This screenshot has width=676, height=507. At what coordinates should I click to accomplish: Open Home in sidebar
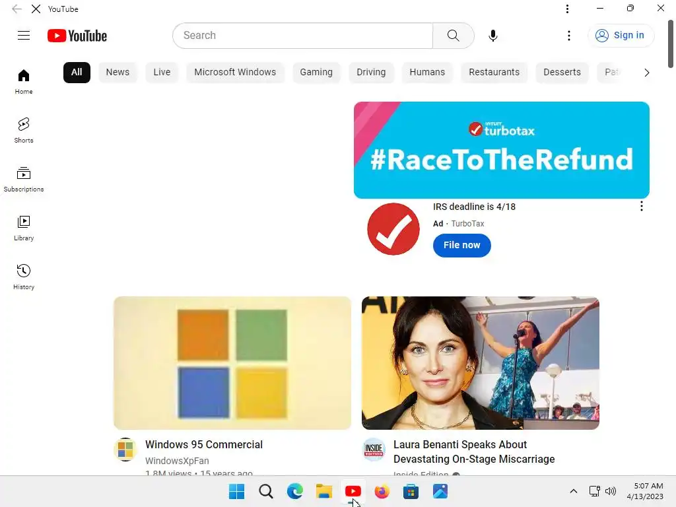pos(24,81)
